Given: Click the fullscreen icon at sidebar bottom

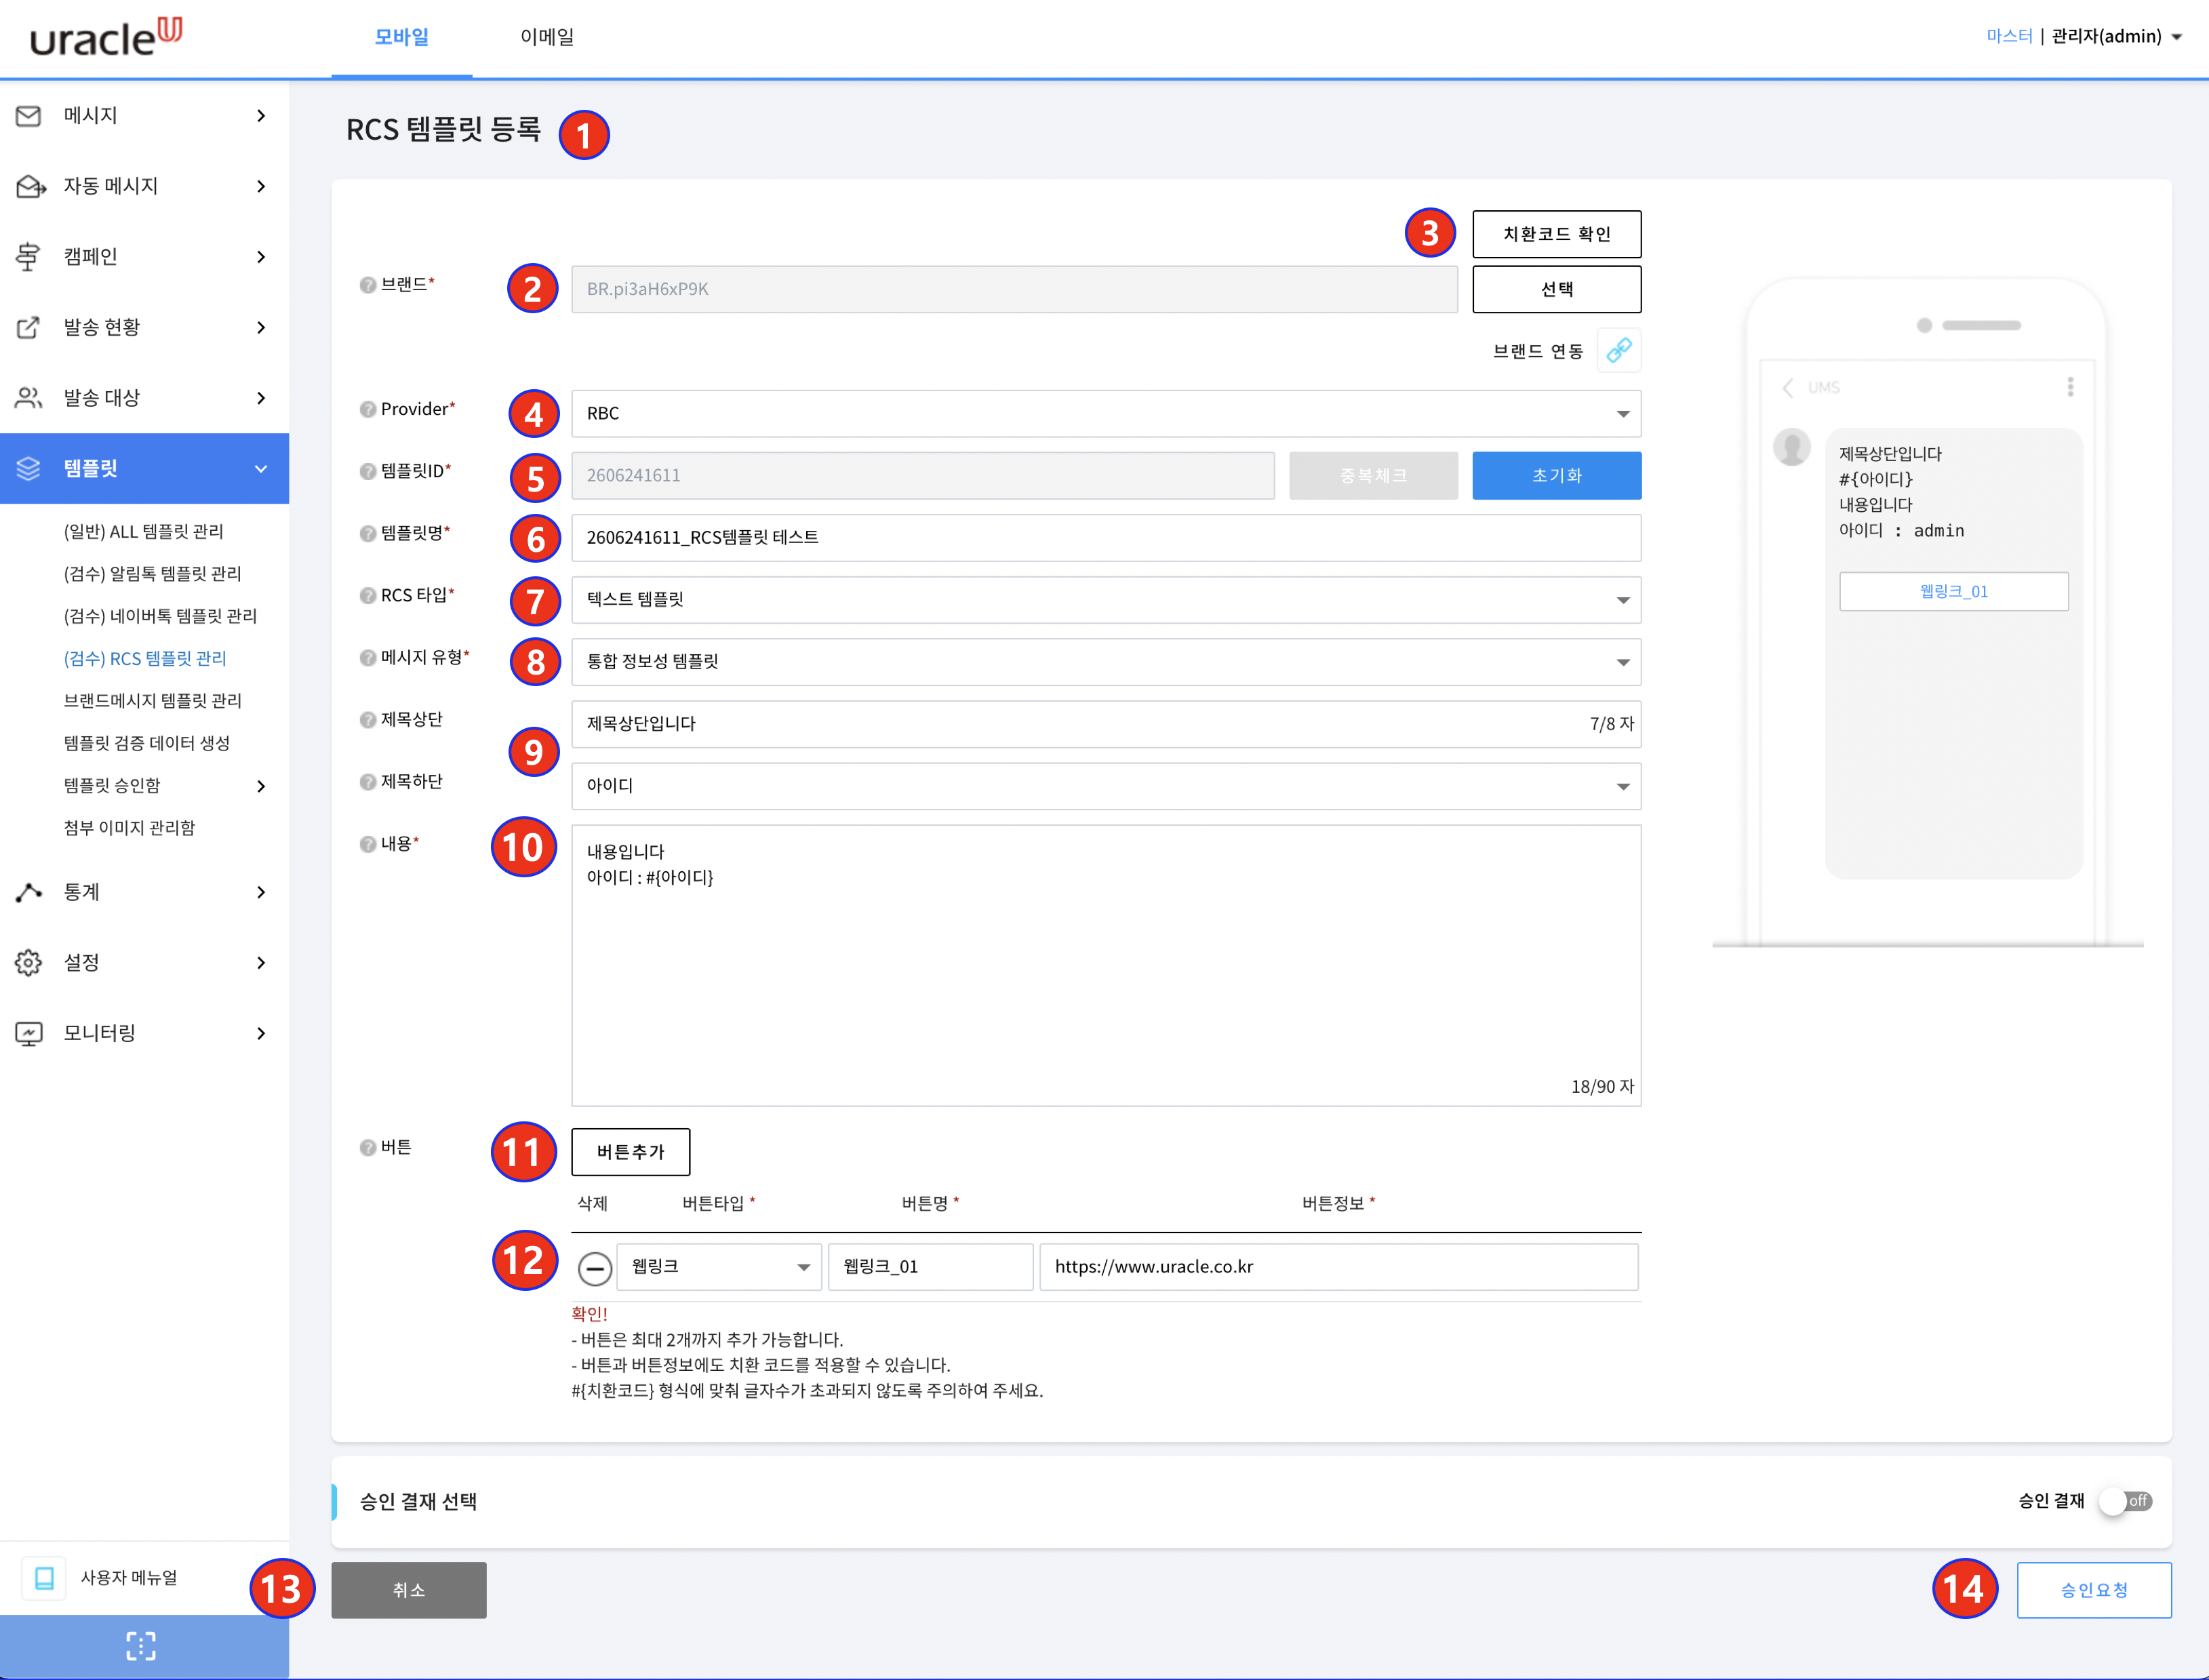Looking at the screenshot, I should [141, 1645].
